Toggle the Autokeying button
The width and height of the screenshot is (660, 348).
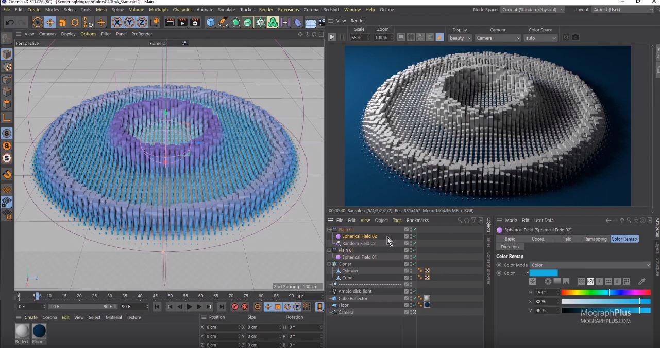pos(244,307)
